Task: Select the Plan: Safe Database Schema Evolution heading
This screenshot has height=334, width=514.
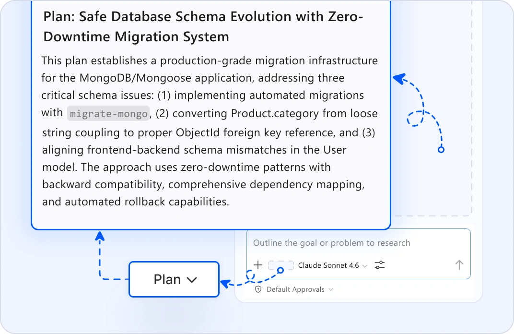Action: [203, 26]
